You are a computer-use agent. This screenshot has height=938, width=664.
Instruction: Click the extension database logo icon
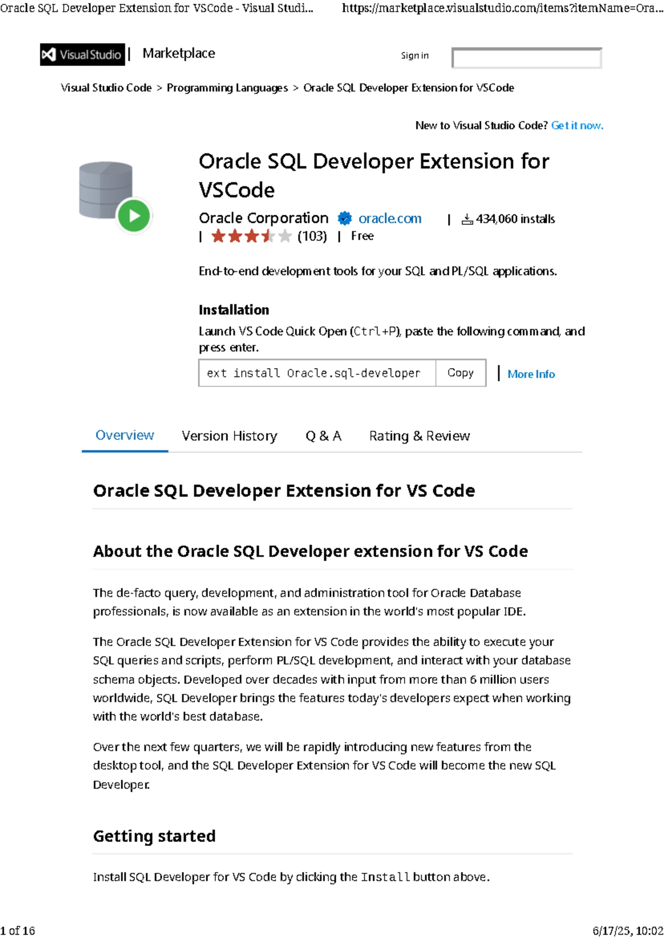click(x=115, y=197)
